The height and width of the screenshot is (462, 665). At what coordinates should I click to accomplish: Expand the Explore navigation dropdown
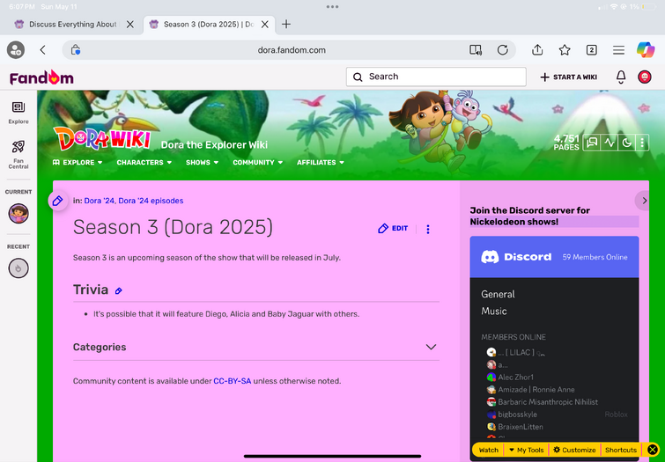tap(78, 162)
